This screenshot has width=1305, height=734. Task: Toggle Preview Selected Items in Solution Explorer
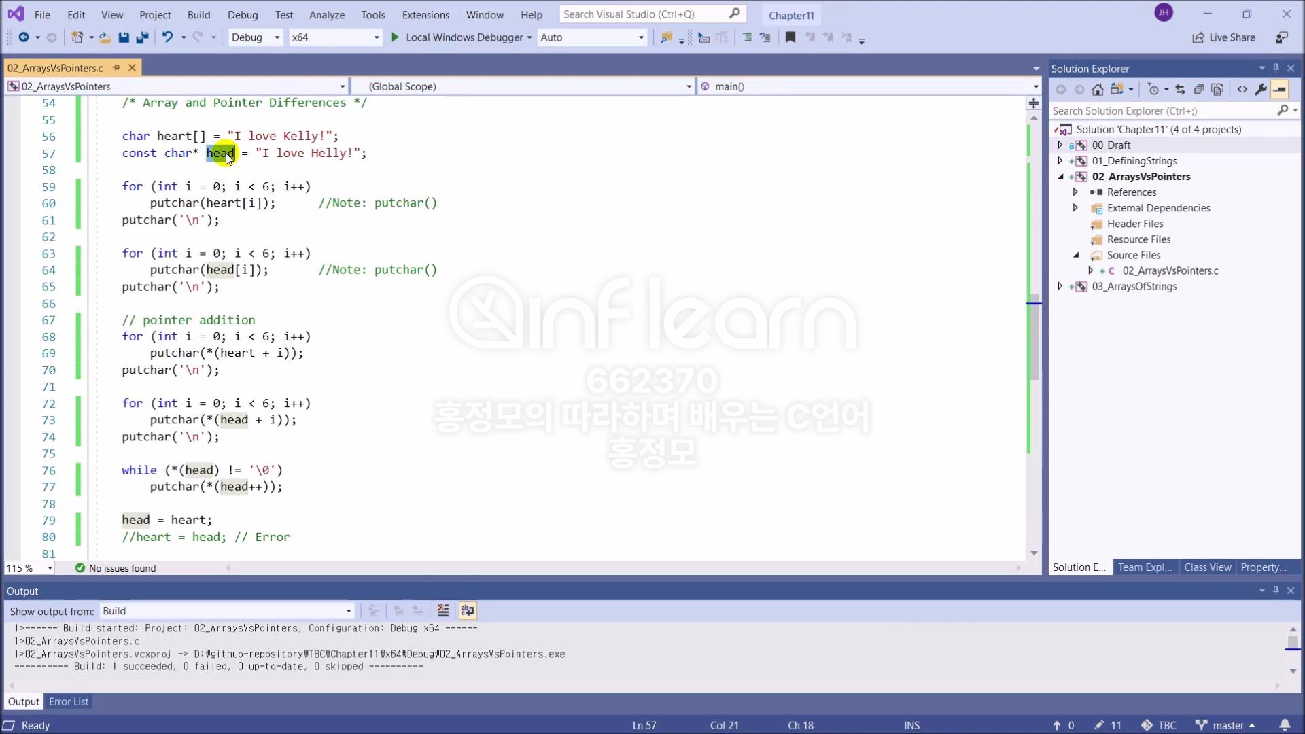pos(1280,90)
